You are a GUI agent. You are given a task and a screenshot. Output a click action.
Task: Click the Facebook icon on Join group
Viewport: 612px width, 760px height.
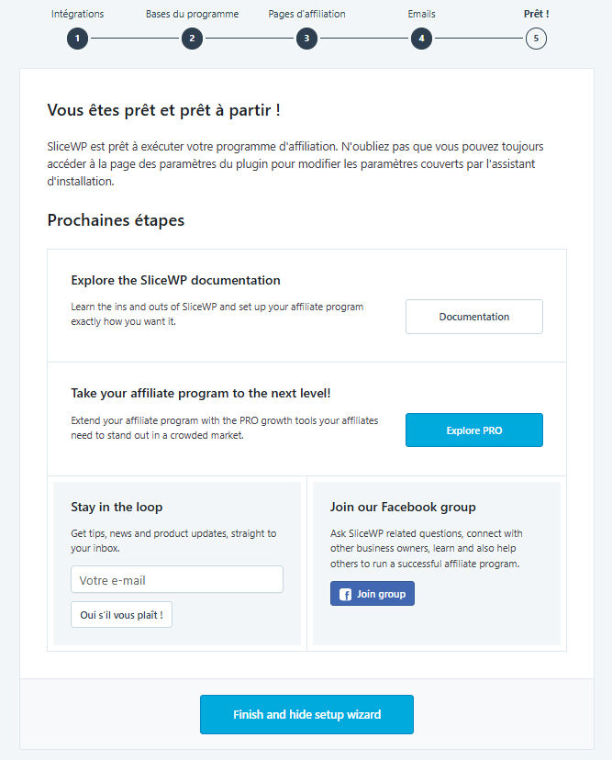pos(346,594)
